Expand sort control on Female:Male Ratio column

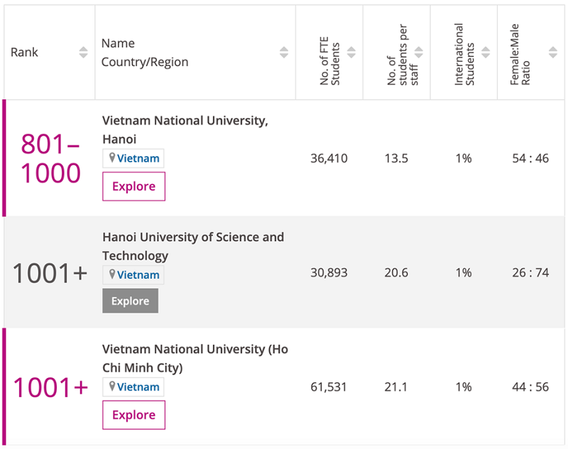[553, 51]
